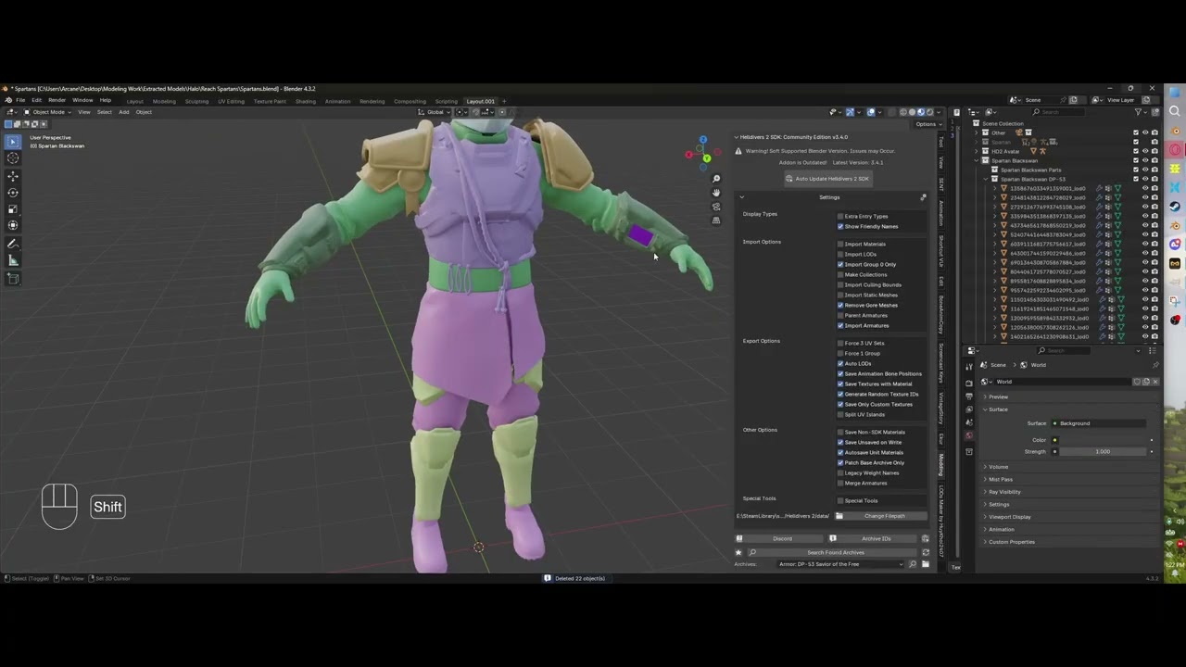
Task: Switch to the Shading workspace tab
Action: pyautogui.click(x=305, y=101)
